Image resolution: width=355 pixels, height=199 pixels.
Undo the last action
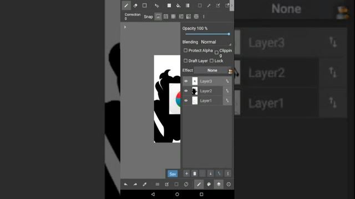[x=126, y=184]
